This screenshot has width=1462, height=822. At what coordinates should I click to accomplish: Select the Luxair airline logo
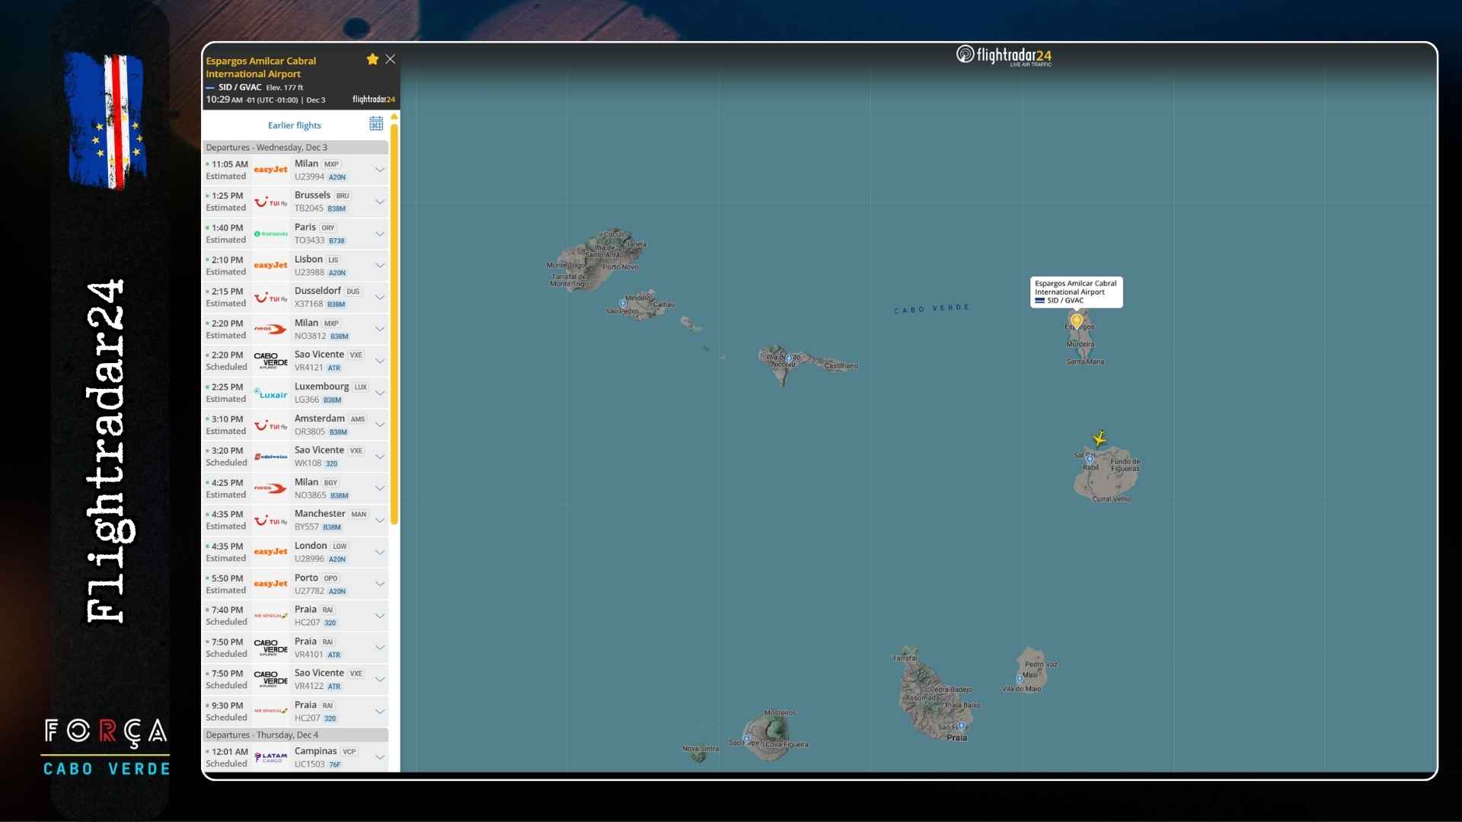pos(271,393)
